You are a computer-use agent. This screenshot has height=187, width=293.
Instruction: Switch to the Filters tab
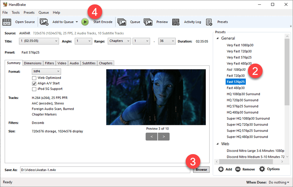click(49, 63)
